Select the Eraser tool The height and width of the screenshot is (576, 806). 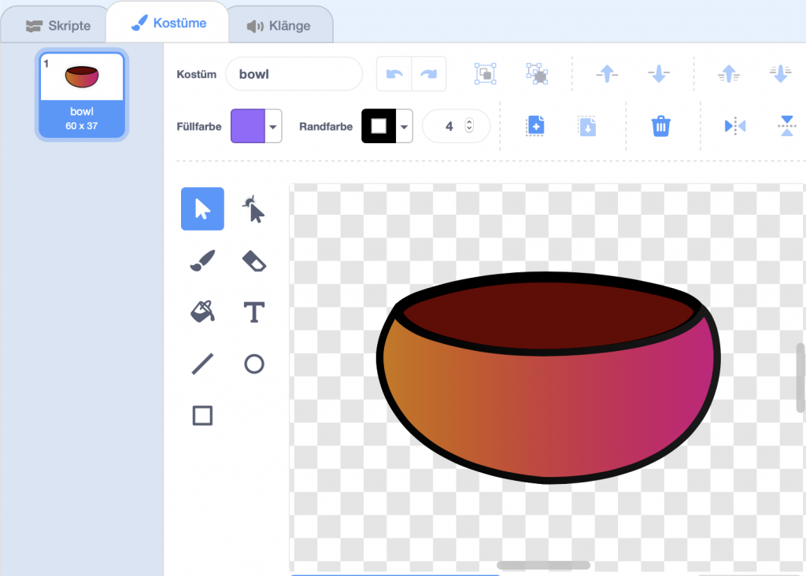254,260
